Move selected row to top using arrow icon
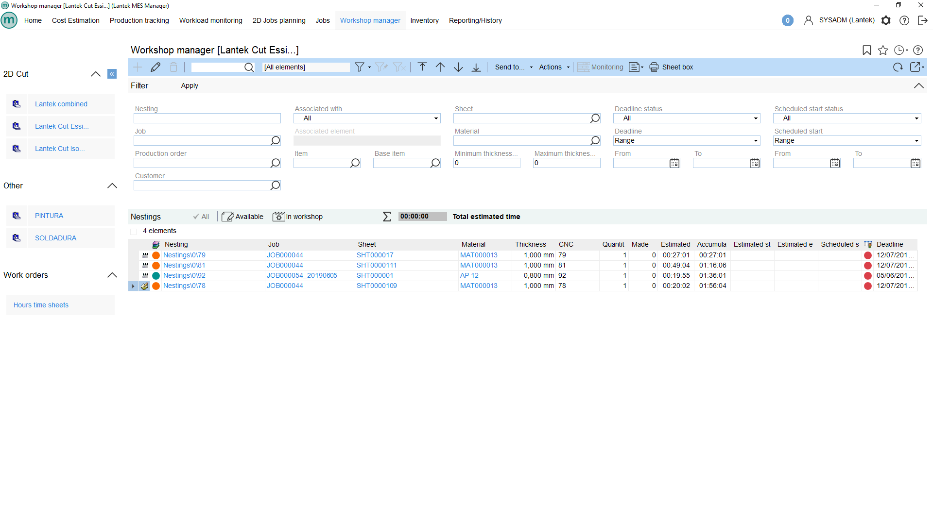 [x=422, y=67]
